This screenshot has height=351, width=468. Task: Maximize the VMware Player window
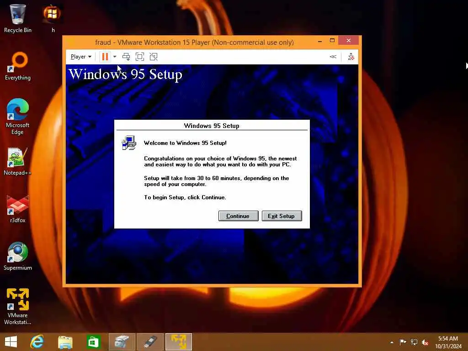point(332,40)
